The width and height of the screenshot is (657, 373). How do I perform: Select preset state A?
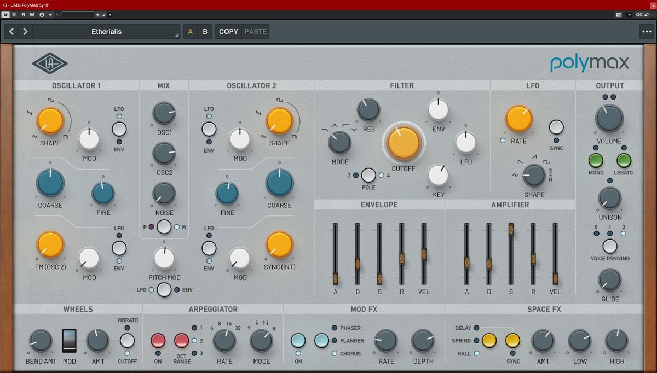pyautogui.click(x=191, y=32)
